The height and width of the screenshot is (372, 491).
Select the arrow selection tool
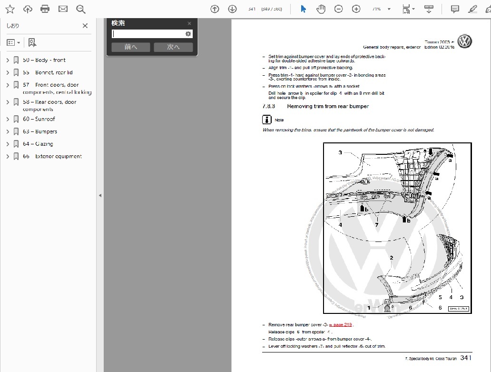coord(303,9)
